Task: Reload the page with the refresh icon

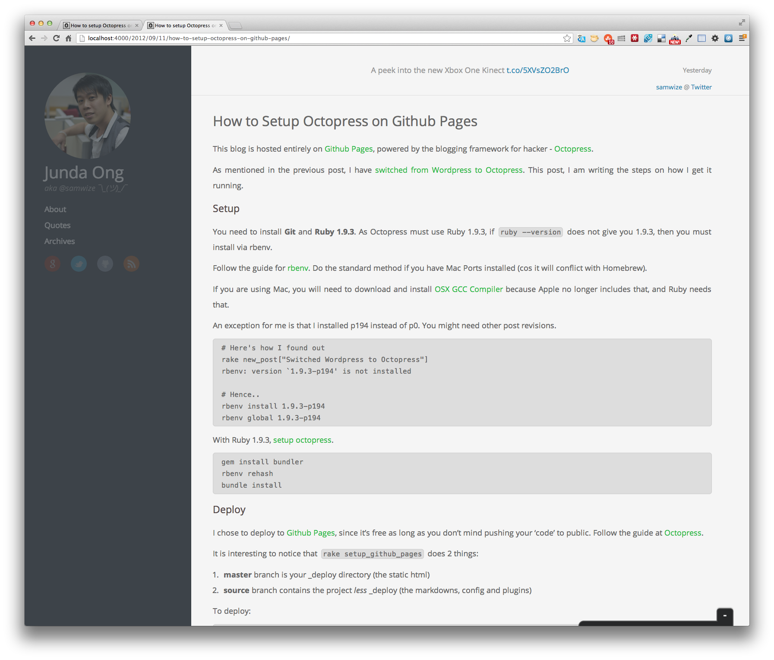Action: (x=56, y=38)
